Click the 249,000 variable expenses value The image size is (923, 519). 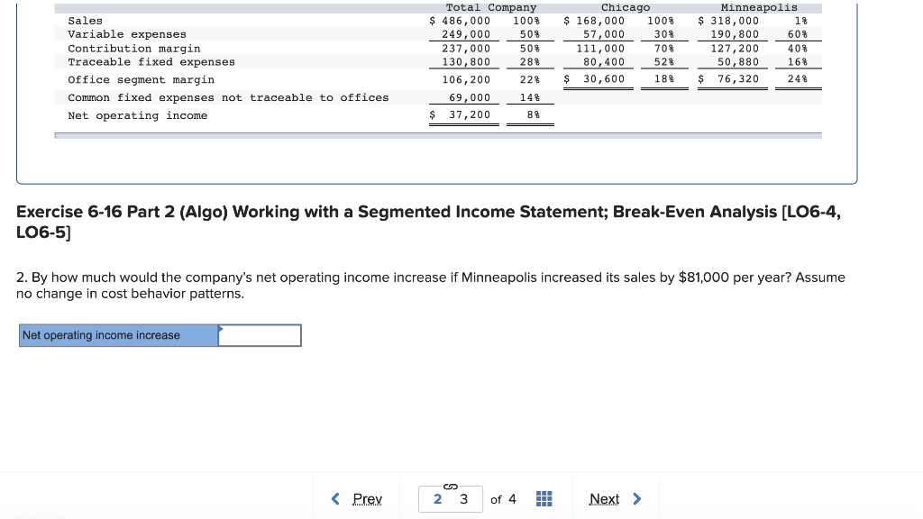tap(466, 34)
